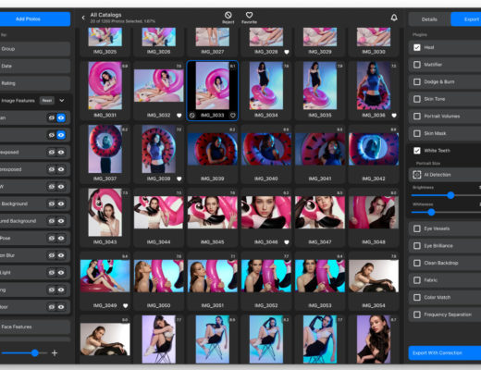Uncheck the Heal plugin checkbox
The width and height of the screenshot is (481, 370).
click(417, 47)
